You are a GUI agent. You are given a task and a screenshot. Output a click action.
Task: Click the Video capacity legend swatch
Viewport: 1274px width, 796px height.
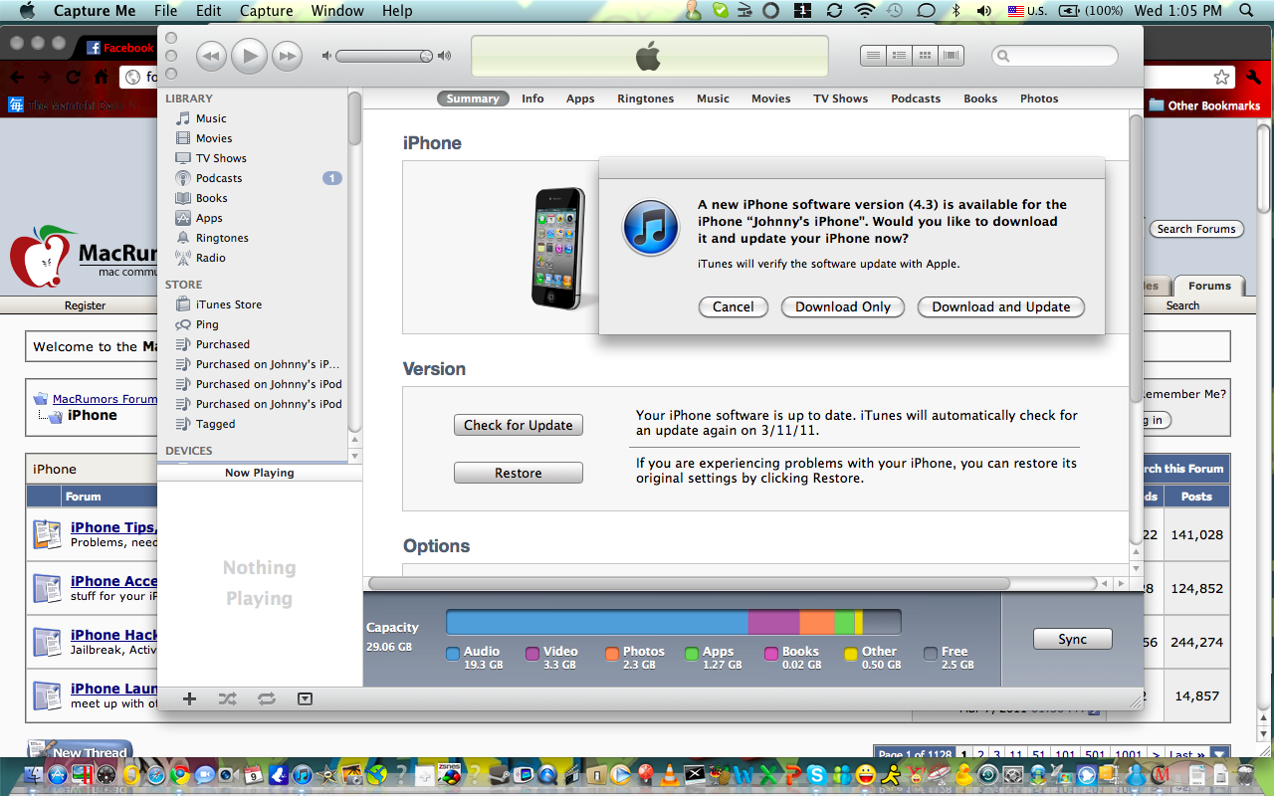tap(532, 654)
